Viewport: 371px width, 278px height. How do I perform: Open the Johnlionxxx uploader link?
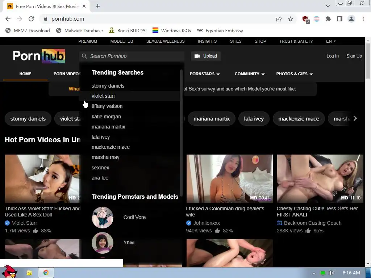[207, 223]
